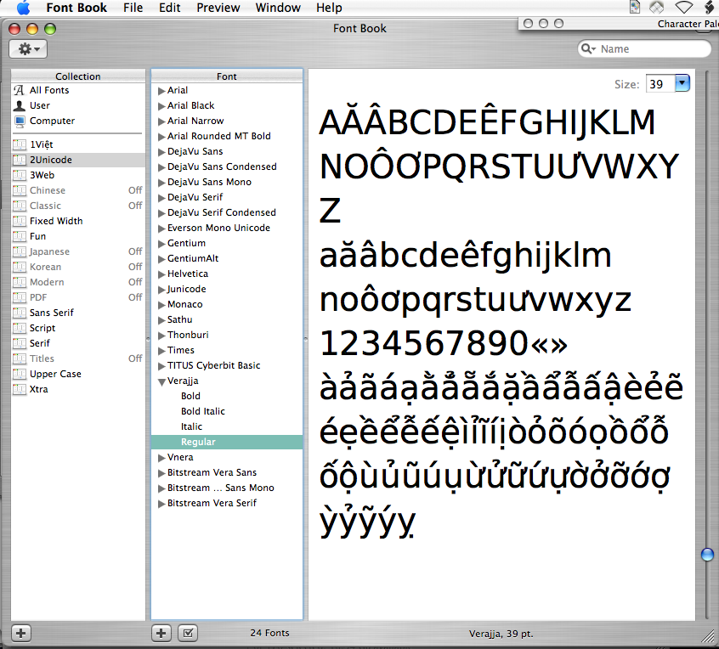Collapse the Verajja font family
This screenshot has height=649, width=719.
161,381
